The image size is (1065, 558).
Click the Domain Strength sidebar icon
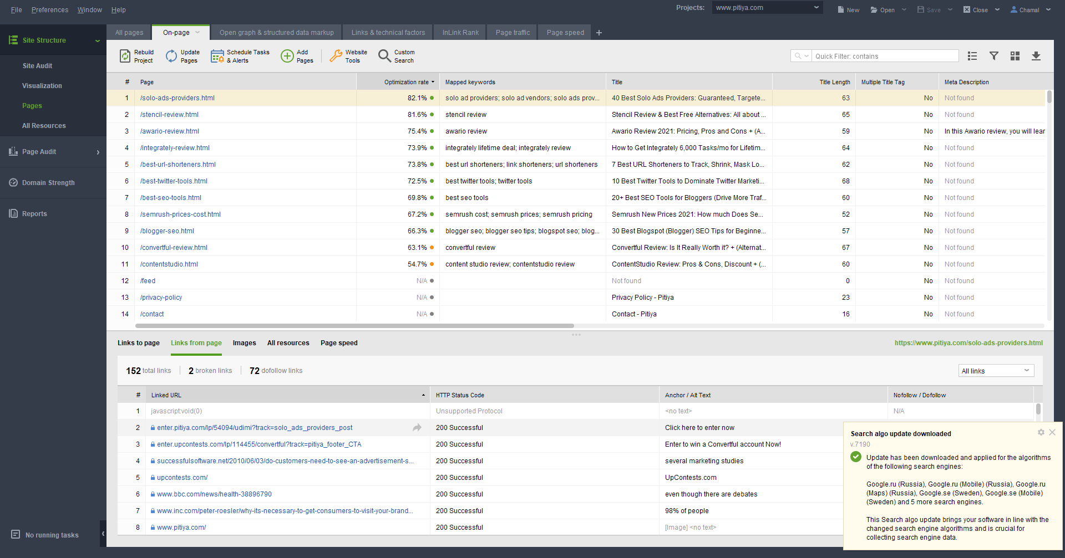click(x=13, y=182)
